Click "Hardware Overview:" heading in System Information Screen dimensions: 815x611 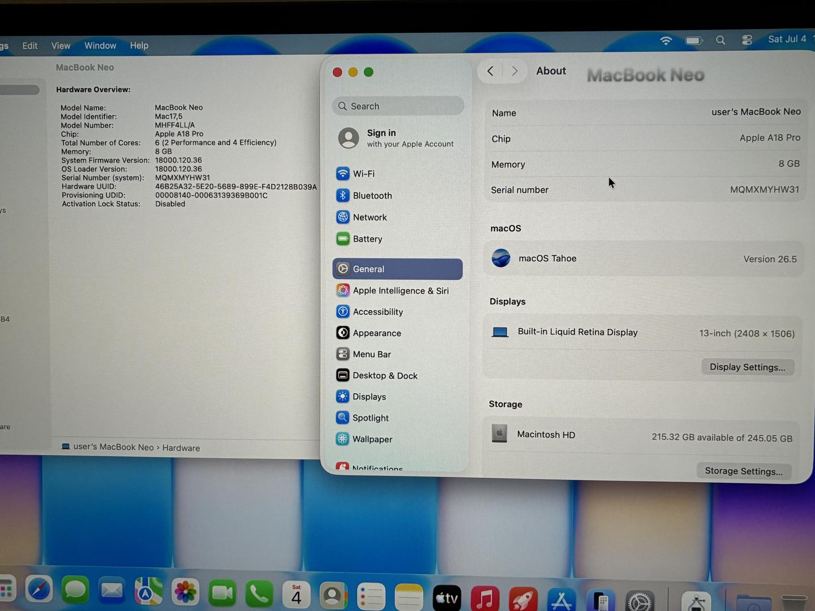tap(93, 89)
